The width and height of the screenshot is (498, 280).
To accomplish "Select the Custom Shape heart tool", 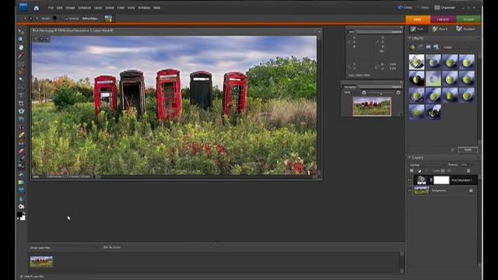I will [21, 190].
